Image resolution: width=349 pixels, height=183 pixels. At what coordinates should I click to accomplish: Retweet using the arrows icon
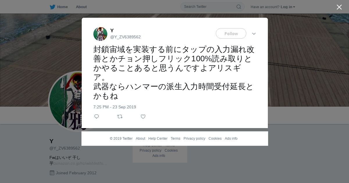[x=120, y=116]
